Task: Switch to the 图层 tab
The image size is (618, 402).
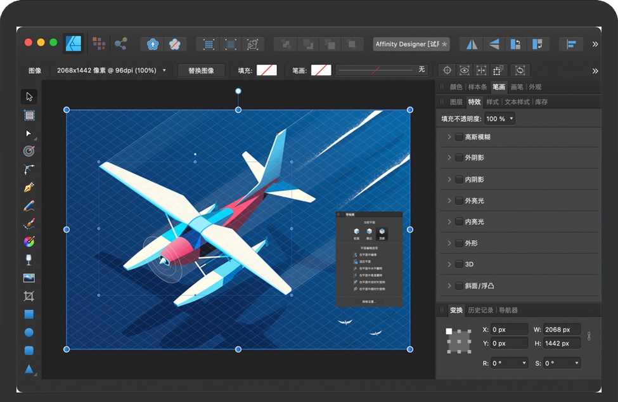Action: [456, 102]
